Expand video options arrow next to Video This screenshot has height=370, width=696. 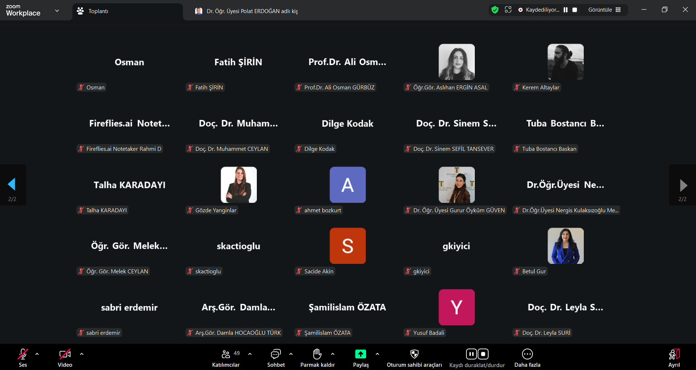point(82,354)
